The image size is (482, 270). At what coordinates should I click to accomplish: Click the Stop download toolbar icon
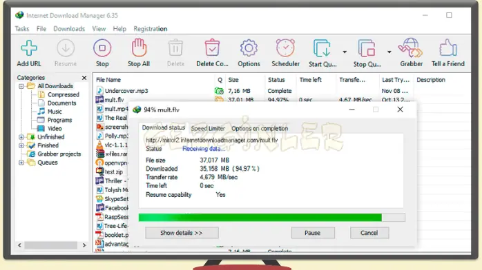[x=102, y=48]
